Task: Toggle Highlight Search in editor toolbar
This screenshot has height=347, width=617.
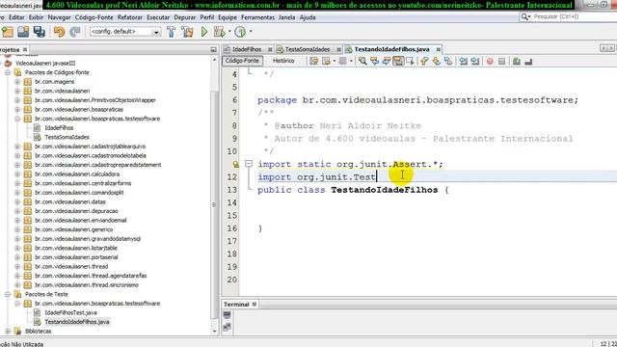Action: tap(398, 61)
